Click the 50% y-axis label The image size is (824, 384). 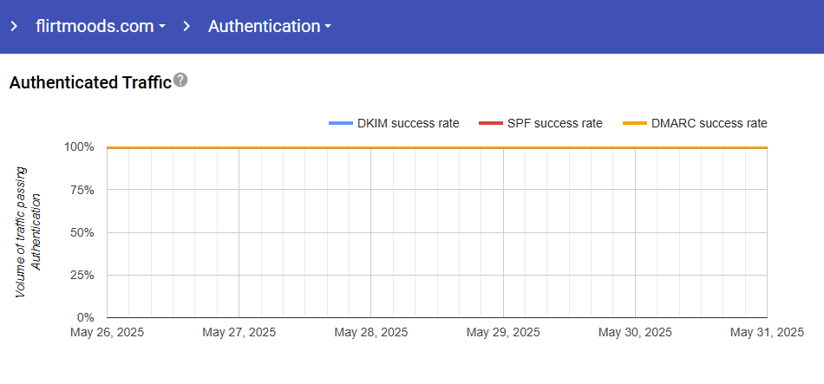[81, 232]
